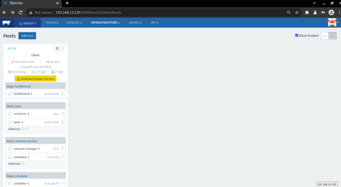Open the healthcheck-1 container
Viewport: 341px width, 187px height.
tap(22, 93)
